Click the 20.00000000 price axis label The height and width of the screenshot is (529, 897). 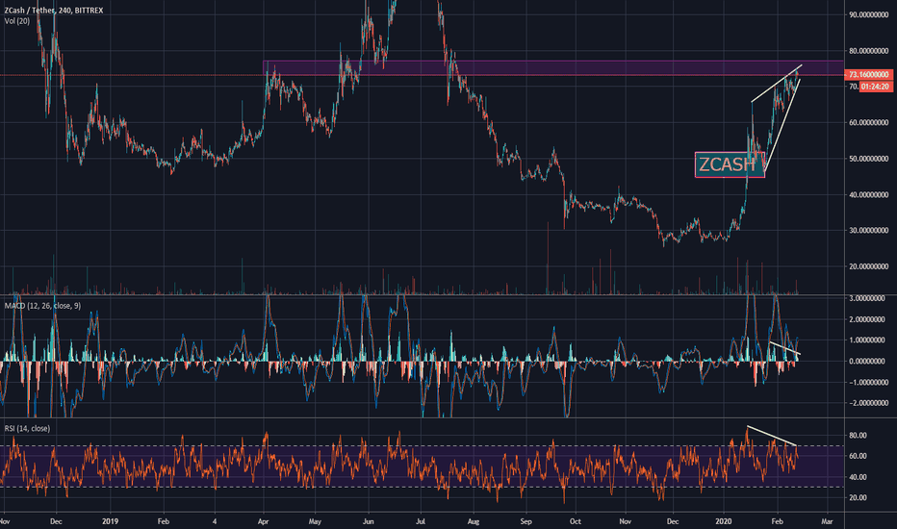pyautogui.click(x=868, y=266)
